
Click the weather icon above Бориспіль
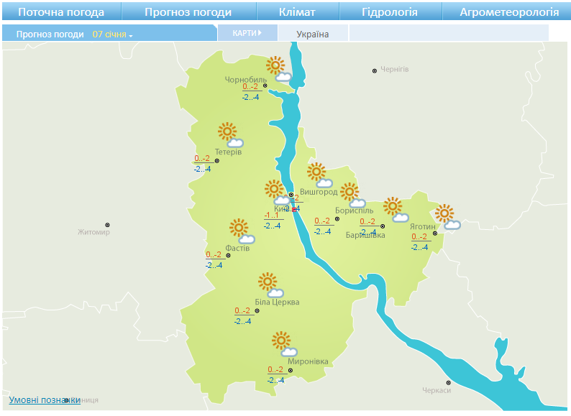pyautogui.click(x=352, y=195)
